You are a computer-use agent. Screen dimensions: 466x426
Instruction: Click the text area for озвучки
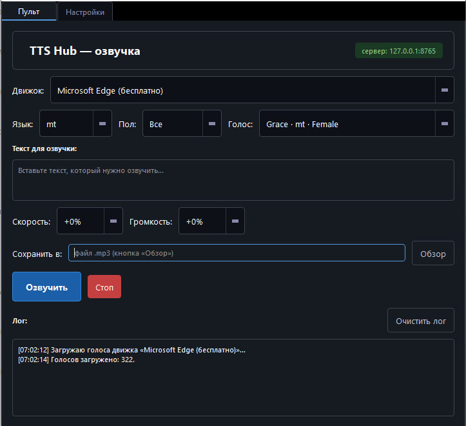(x=233, y=180)
